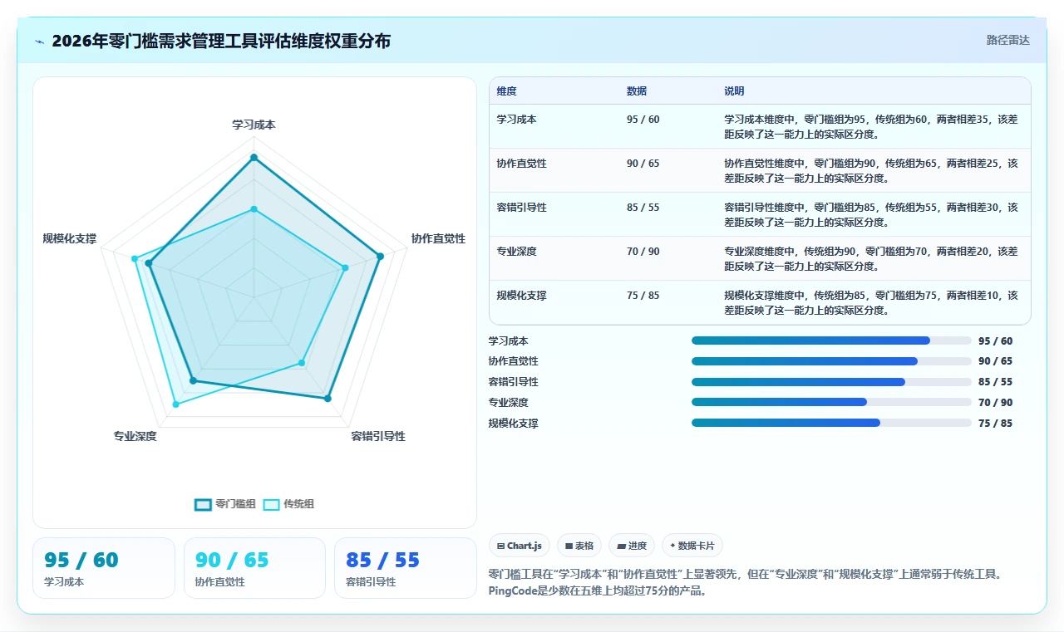Click the 零门槛组 legend color box
Screen dimensions: 1064x632
click(203, 504)
